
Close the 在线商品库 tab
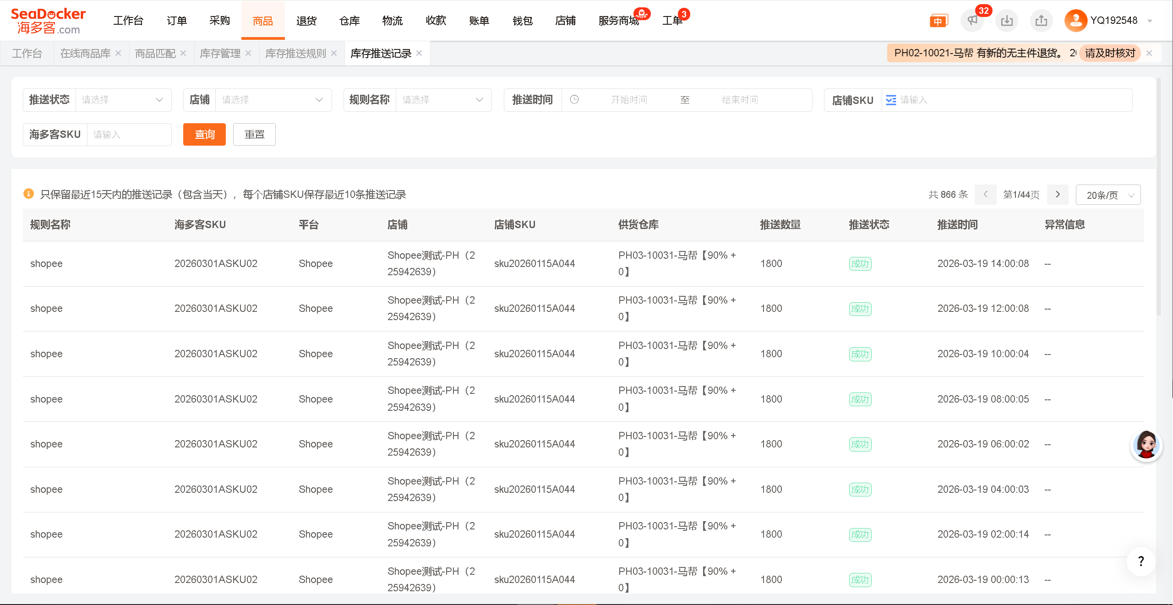pos(118,54)
